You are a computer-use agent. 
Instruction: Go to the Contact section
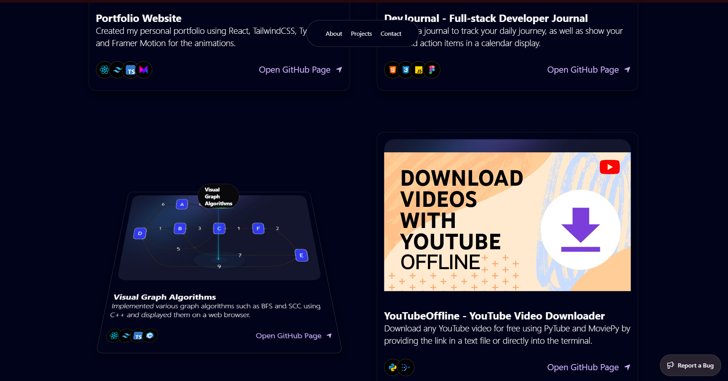pyautogui.click(x=391, y=34)
